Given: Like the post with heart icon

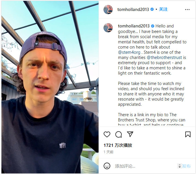Looking at the screenshot, I should click(107, 134).
